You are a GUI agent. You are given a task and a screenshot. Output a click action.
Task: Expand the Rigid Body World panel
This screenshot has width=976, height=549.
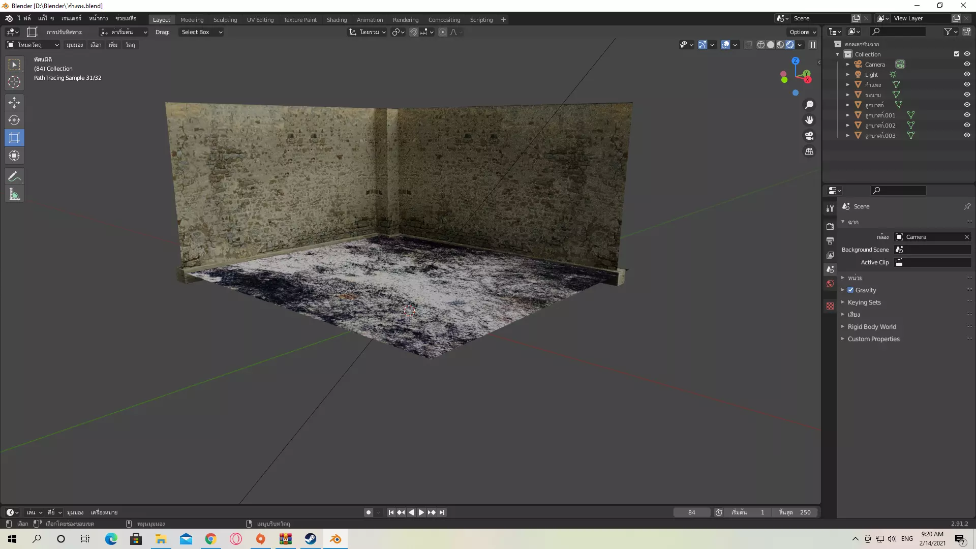tap(872, 326)
